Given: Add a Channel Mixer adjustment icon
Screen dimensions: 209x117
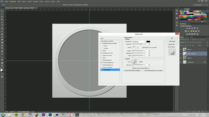Looking at the screenshot, I should click(196, 31).
